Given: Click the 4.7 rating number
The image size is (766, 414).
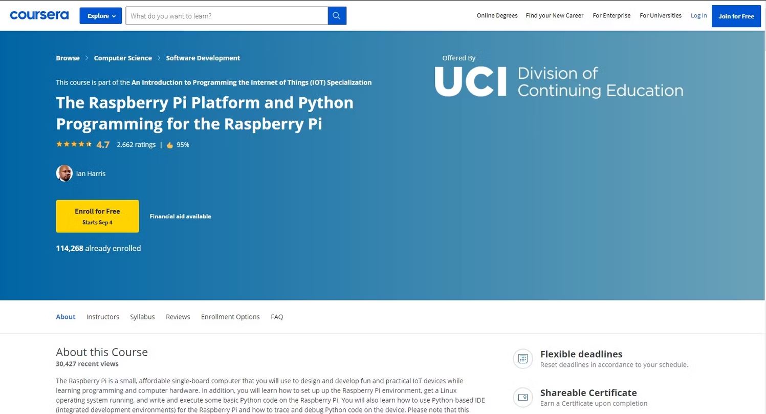Looking at the screenshot, I should pos(103,145).
